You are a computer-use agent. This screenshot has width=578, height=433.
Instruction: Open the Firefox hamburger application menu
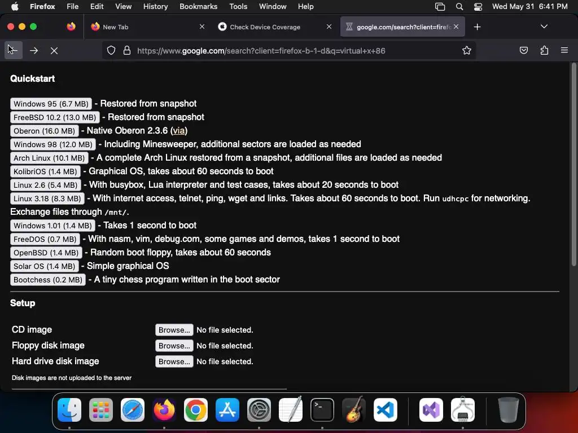pos(564,50)
